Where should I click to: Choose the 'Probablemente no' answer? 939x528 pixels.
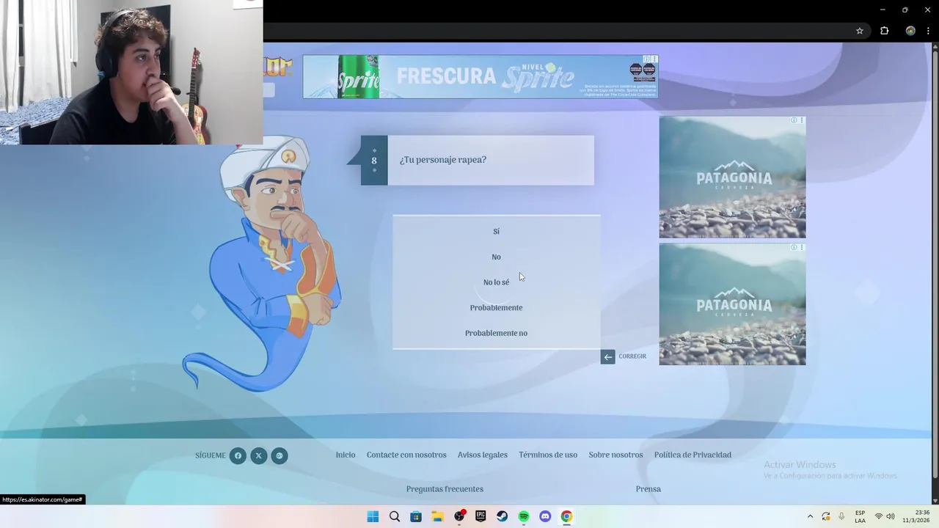pyautogui.click(x=496, y=333)
